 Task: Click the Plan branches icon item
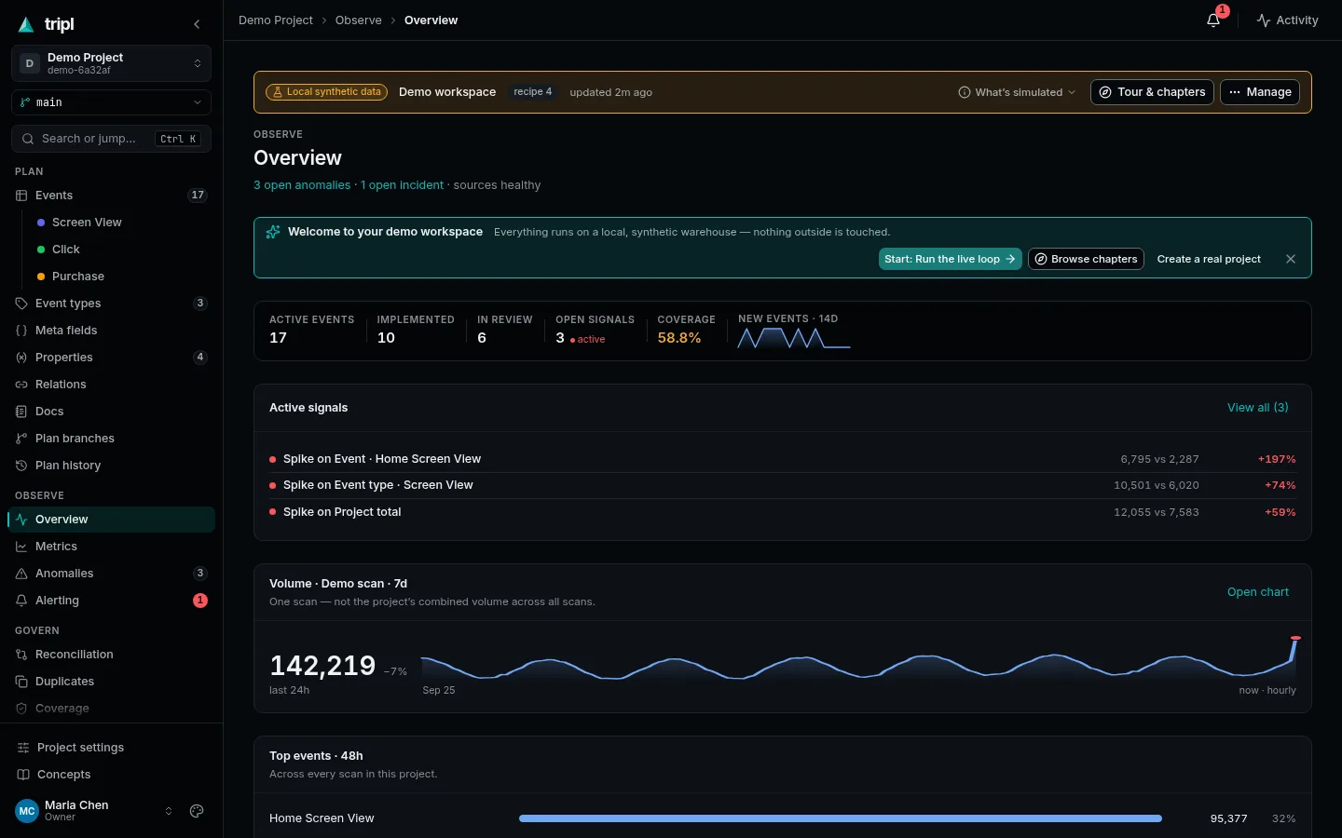coord(111,439)
